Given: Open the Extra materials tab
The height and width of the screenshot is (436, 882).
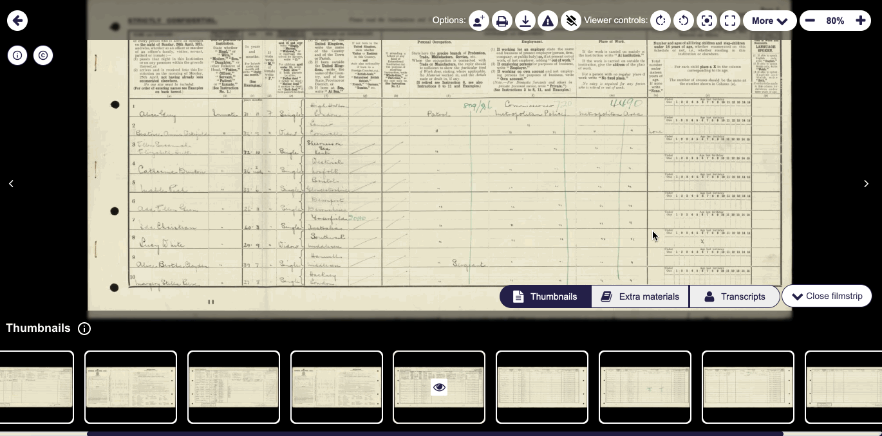Looking at the screenshot, I should click(639, 296).
